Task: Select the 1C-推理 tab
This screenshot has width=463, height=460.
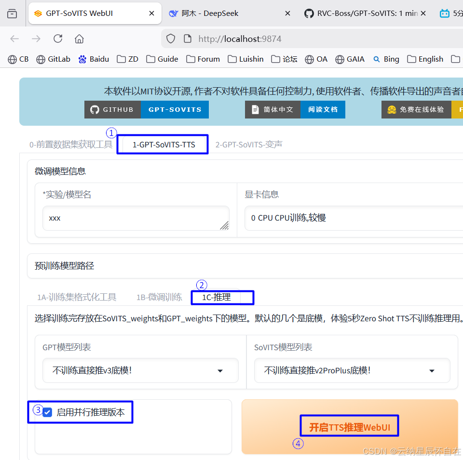Action: (217, 297)
